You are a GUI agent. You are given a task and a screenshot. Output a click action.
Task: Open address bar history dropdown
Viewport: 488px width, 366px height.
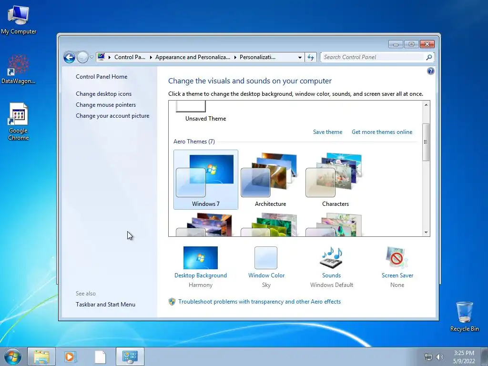300,57
